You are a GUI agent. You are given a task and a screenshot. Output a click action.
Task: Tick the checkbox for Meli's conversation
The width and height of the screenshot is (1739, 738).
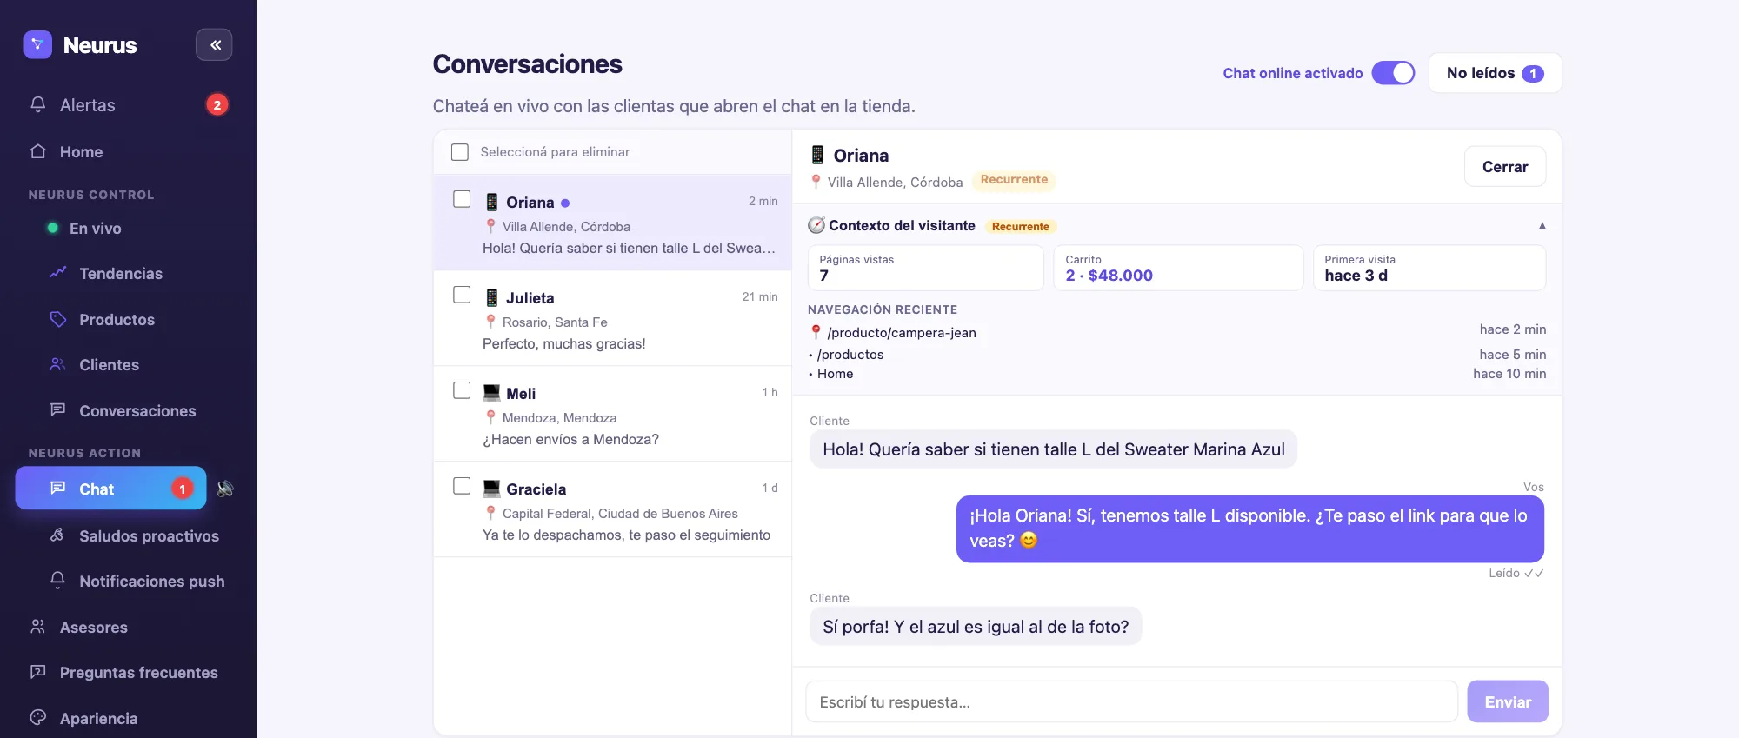462,390
